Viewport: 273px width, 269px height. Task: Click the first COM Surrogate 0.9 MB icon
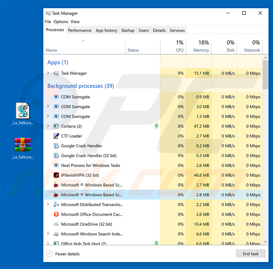click(56, 97)
